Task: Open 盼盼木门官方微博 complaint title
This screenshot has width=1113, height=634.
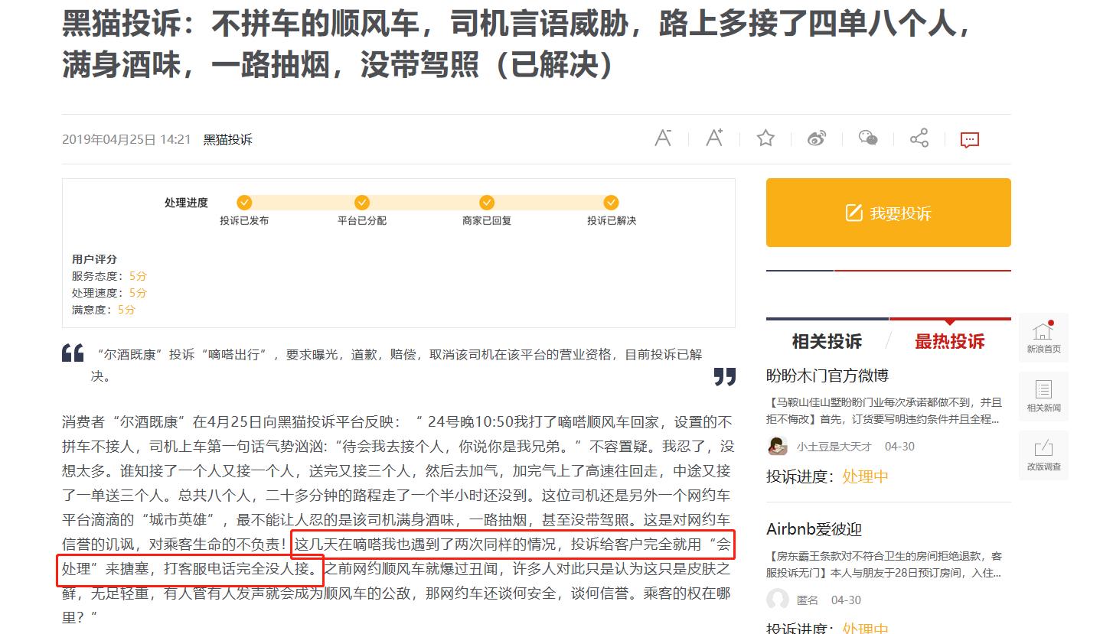Action: [827, 376]
